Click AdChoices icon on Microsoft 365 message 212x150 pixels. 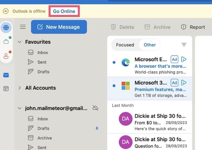[184, 82]
